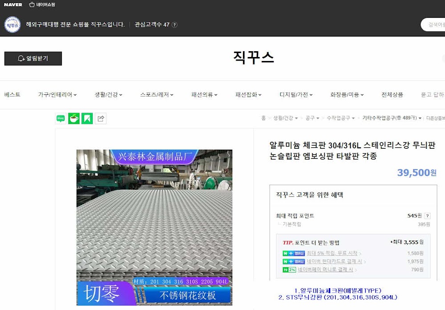The image size is (445, 310).
Task: Click the round 직꾸스 store logo
Action: [12, 24]
